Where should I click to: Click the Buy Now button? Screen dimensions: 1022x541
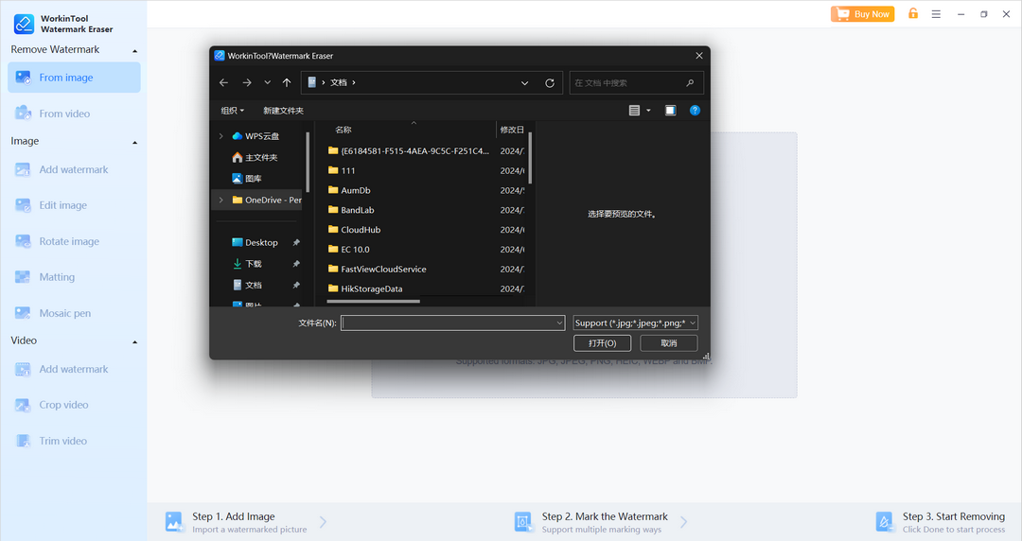click(x=862, y=13)
